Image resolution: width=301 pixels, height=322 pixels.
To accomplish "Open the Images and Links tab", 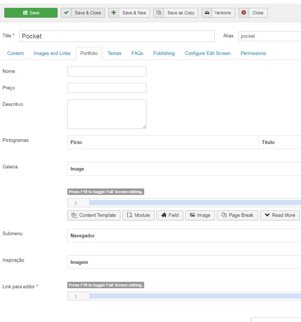I will [x=52, y=53].
